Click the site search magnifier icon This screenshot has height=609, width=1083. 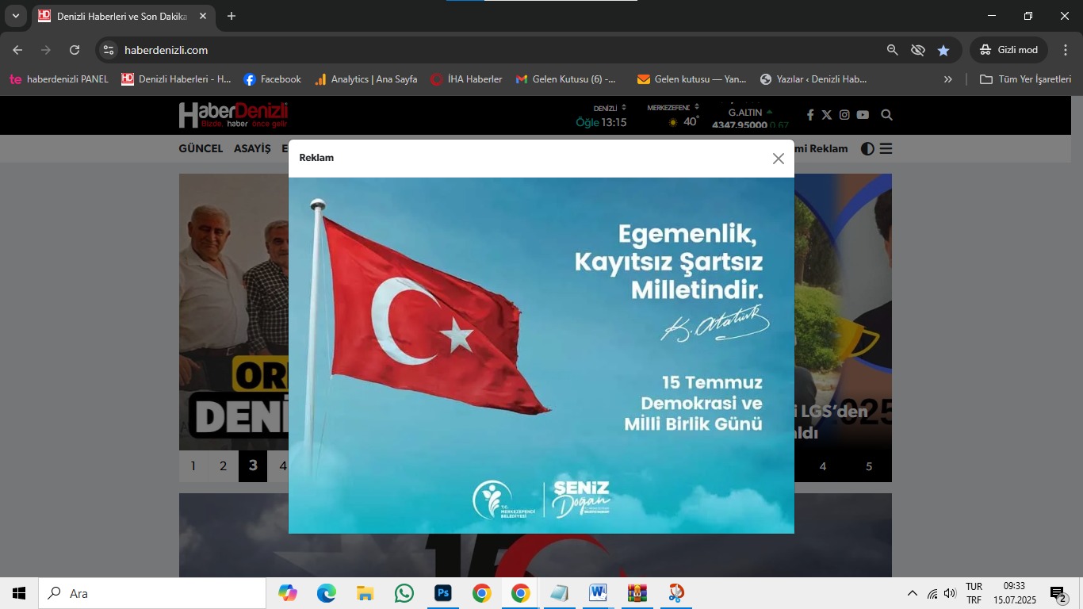click(886, 115)
